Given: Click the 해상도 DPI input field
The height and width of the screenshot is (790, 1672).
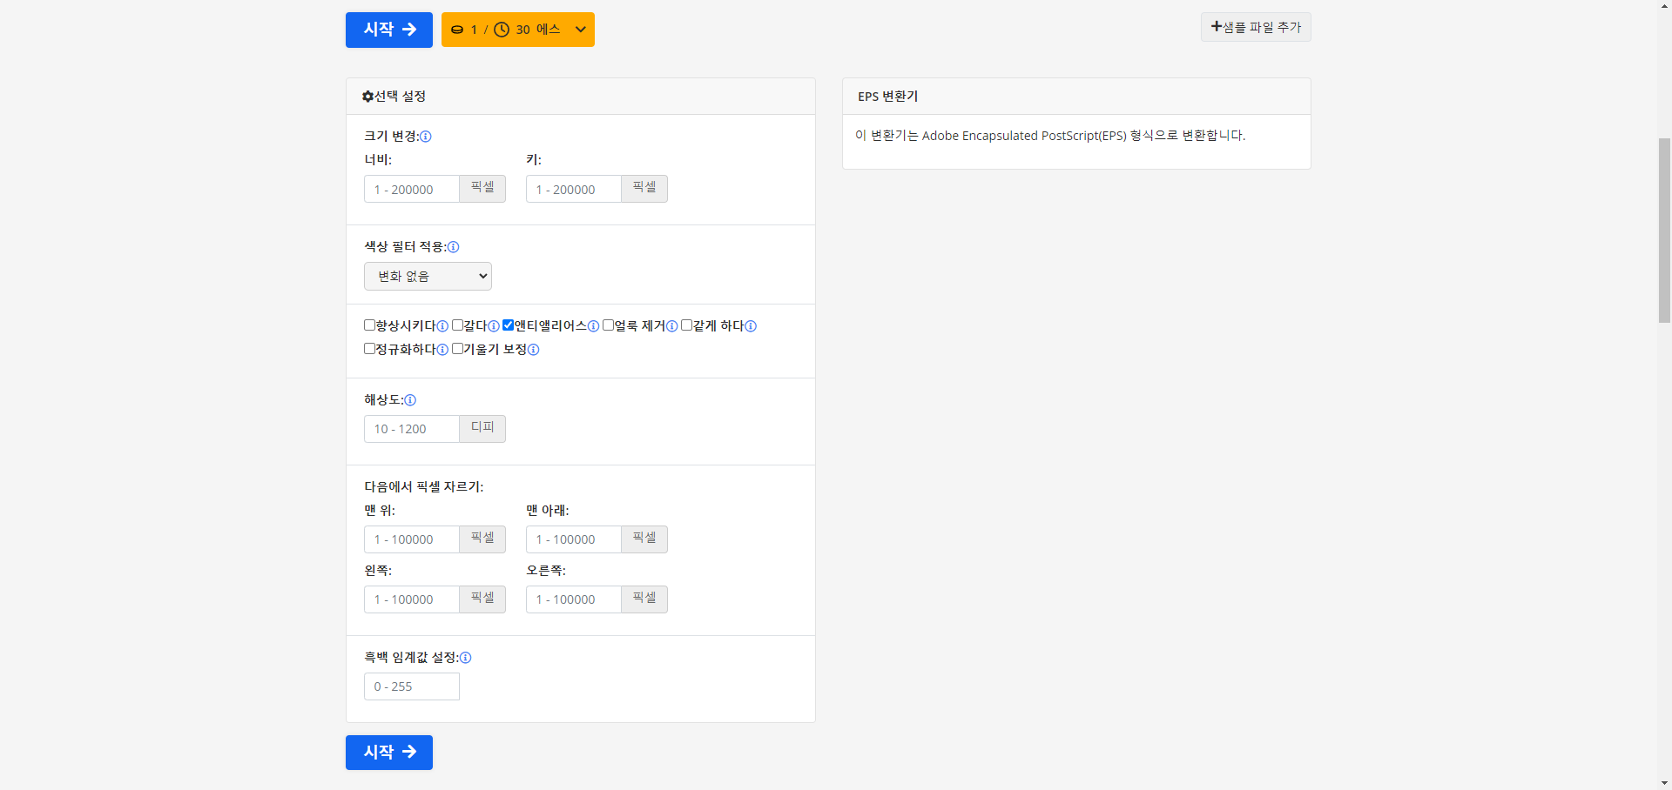Looking at the screenshot, I should [x=412, y=429].
